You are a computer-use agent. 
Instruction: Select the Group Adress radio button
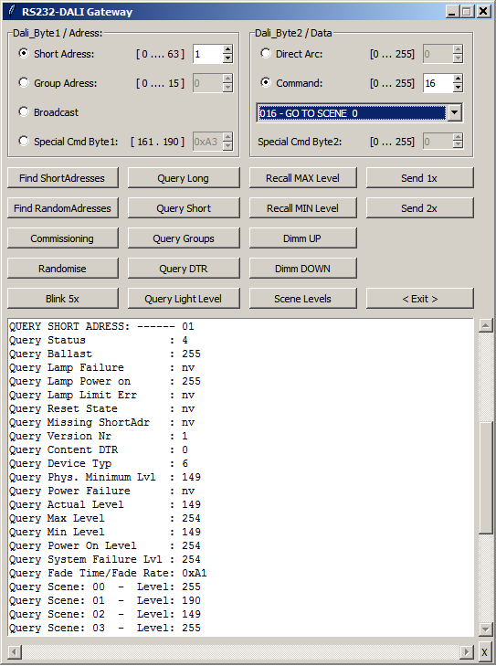(24, 82)
